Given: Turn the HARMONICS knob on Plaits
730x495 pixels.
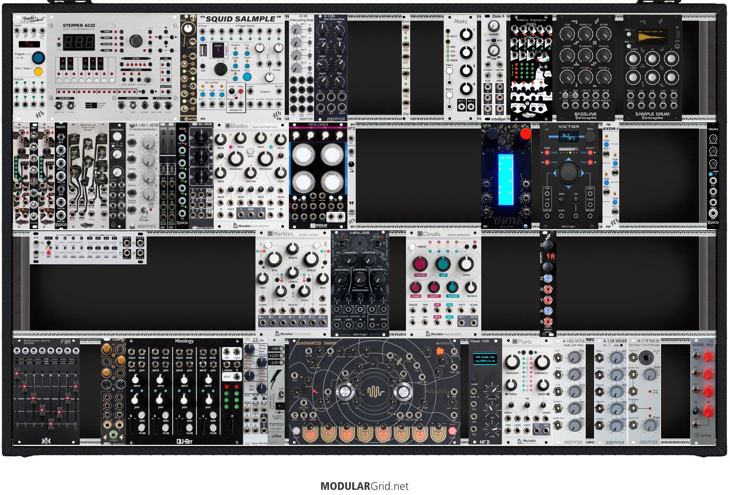Looking at the screenshot, I should click(x=542, y=362).
